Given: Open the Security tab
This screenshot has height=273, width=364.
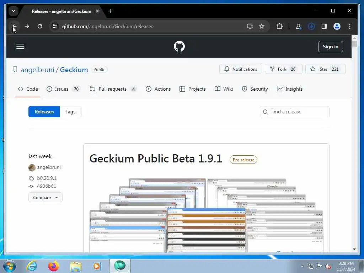Looking at the screenshot, I should point(255,89).
